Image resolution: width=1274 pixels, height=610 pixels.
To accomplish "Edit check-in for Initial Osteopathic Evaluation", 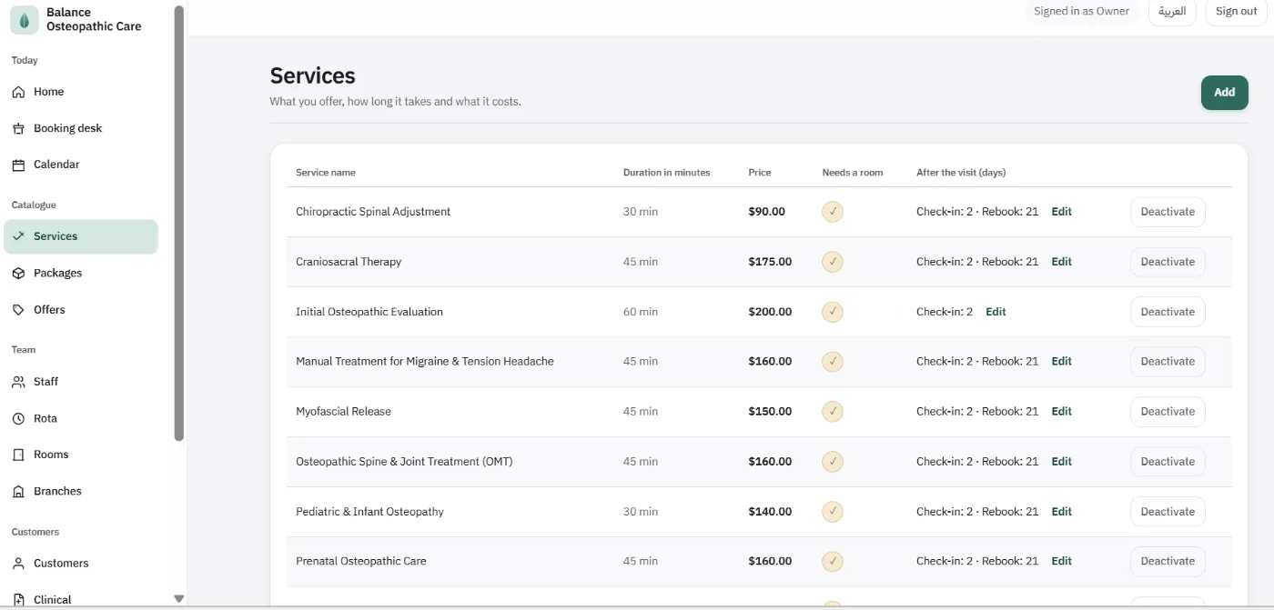I will click(996, 312).
